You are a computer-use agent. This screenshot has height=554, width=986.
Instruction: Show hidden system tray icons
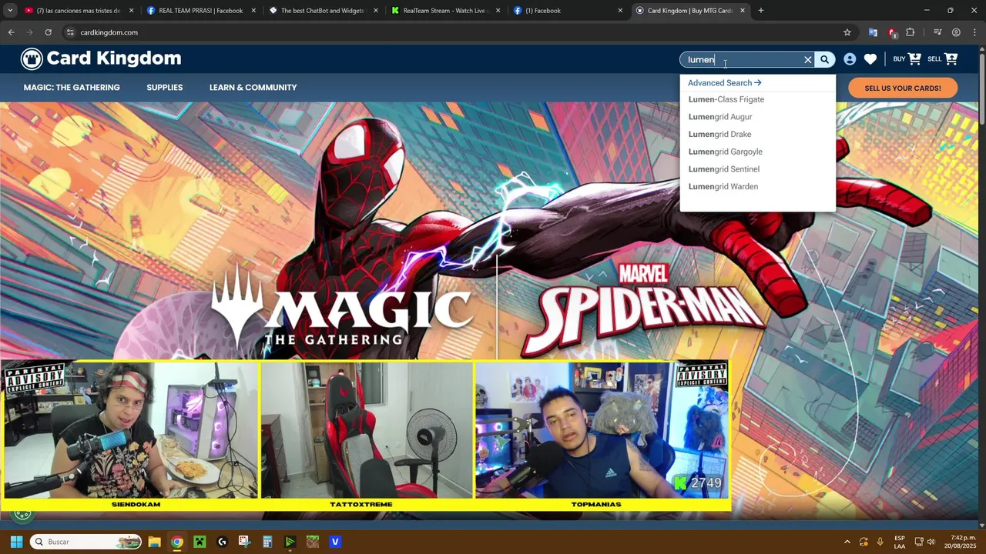847,542
